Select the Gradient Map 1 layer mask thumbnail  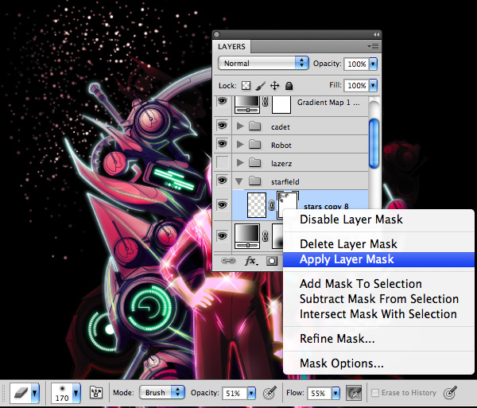coord(281,105)
